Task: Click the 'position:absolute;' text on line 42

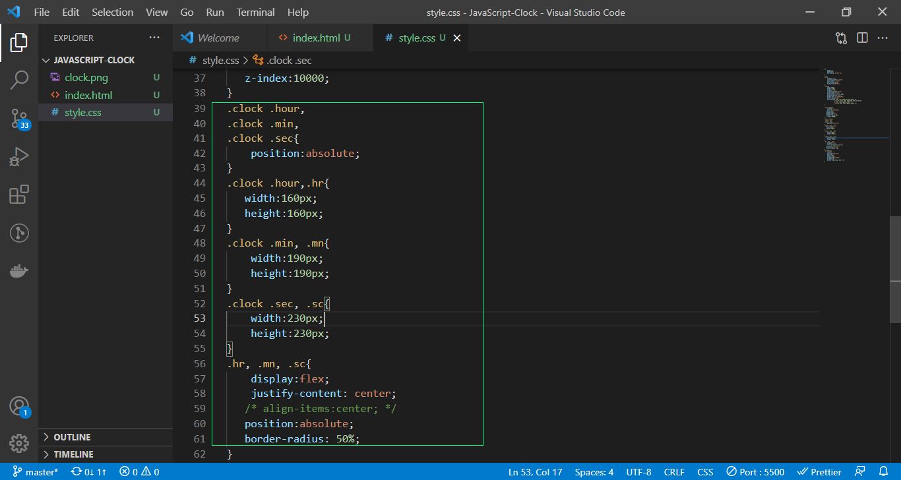Action: [305, 153]
